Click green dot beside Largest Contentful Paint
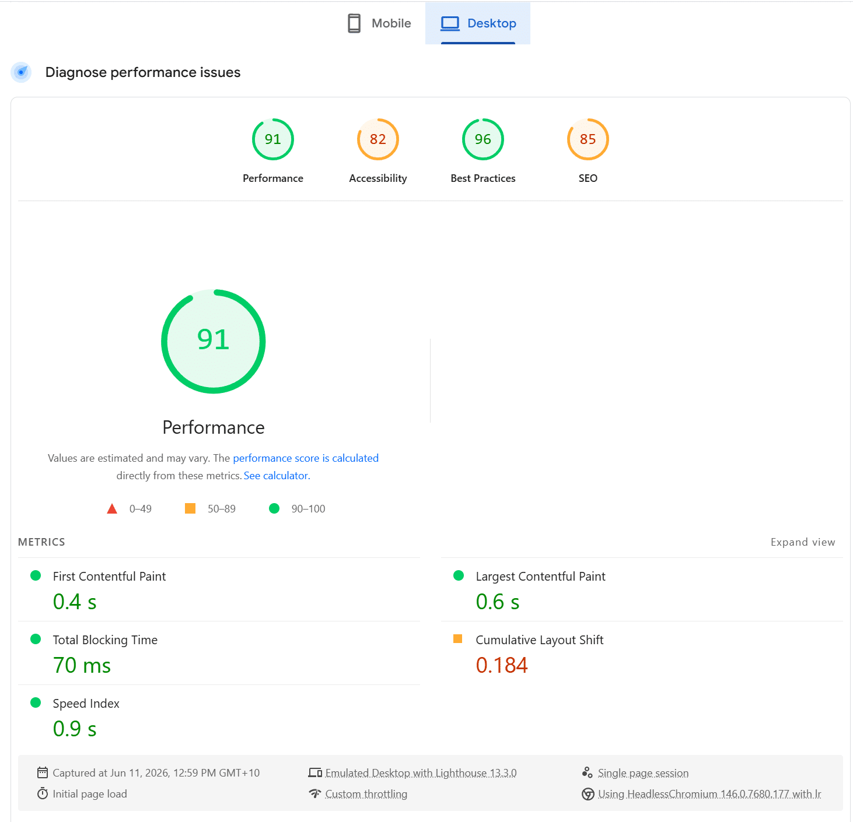This screenshot has width=853, height=822. [459, 575]
